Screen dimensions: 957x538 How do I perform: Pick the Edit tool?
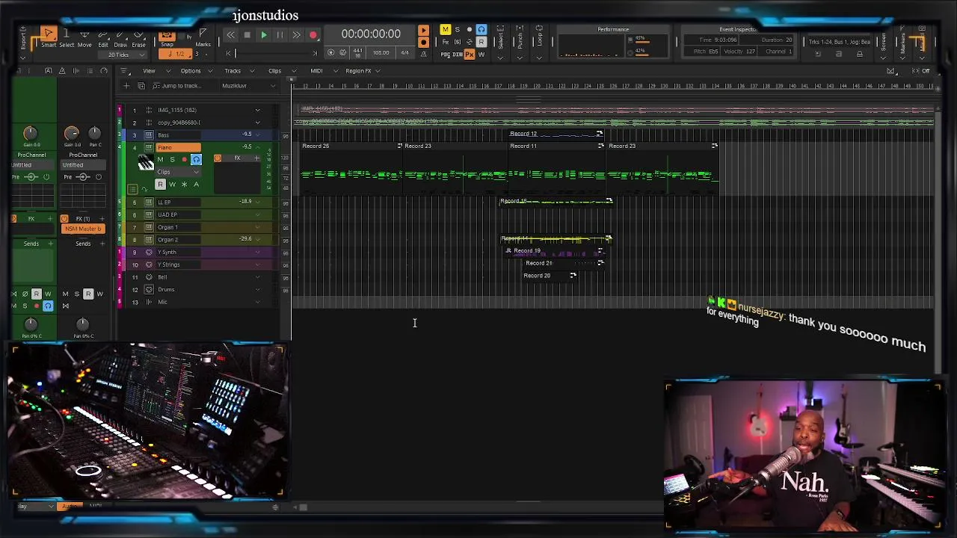(102, 37)
